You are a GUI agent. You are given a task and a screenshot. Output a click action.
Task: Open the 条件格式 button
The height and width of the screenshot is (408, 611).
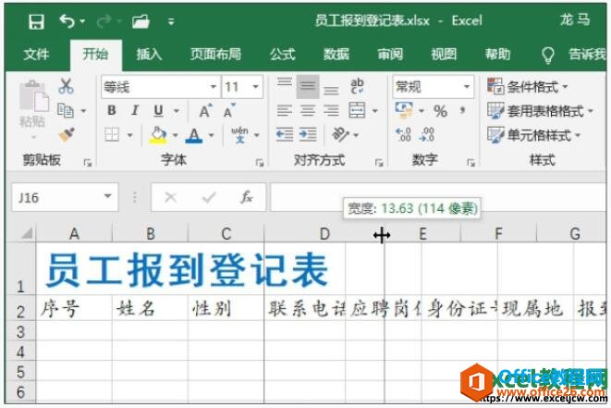point(528,87)
